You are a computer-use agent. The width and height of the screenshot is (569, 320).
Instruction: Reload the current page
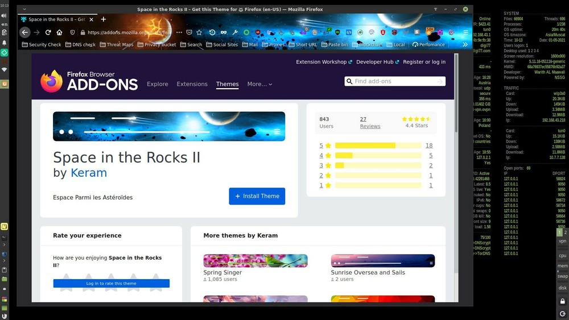pos(48,32)
